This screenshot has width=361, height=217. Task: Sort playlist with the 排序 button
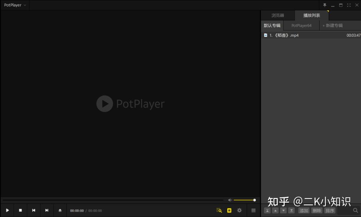pos(330,210)
